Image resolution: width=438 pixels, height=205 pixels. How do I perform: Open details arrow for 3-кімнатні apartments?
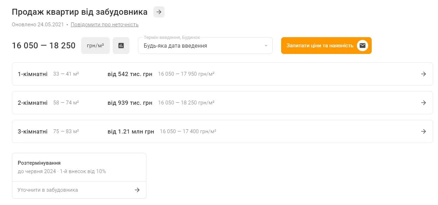pos(423,131)
